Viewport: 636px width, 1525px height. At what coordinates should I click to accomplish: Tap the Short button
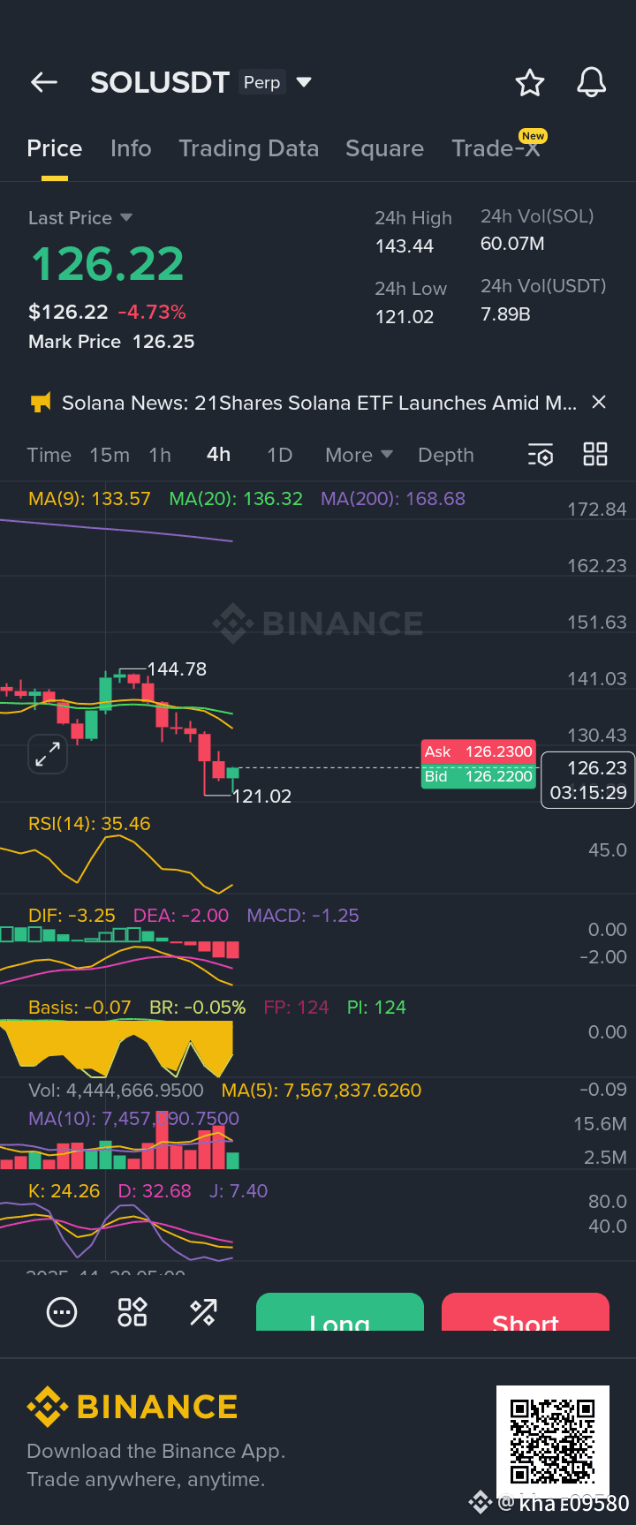click(526, 1312)
